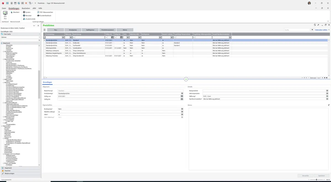Click the filter icon at the grid's filter row
Image resolution: width=331 pixels, height=182 pixels.
44,37
